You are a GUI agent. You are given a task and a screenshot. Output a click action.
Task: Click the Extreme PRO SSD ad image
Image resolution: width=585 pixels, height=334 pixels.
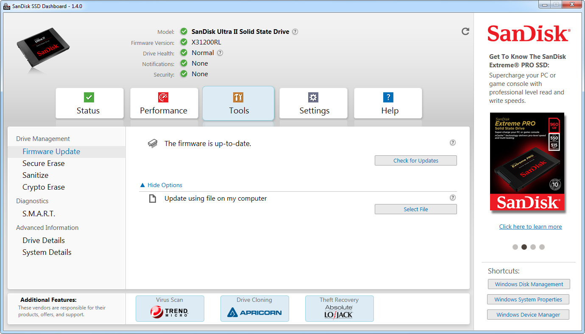click(x=527, y=162)
